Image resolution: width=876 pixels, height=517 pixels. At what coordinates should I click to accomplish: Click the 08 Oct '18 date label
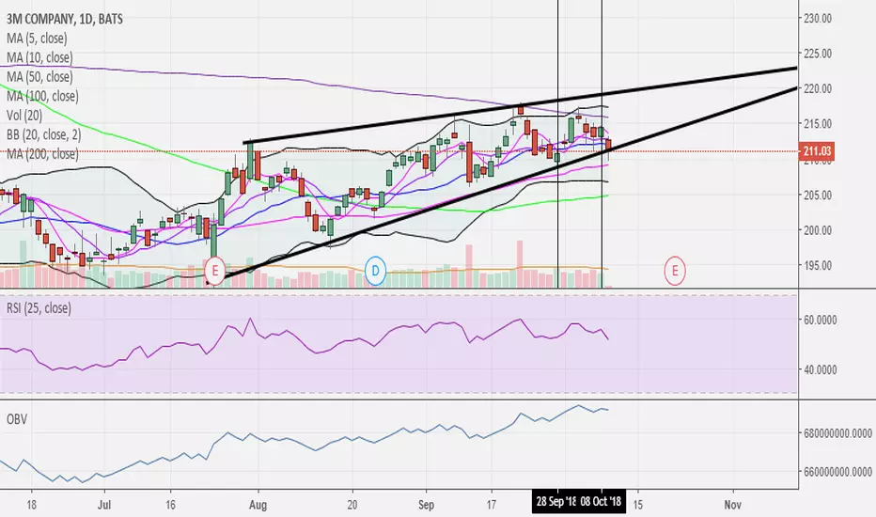[601, 501]
